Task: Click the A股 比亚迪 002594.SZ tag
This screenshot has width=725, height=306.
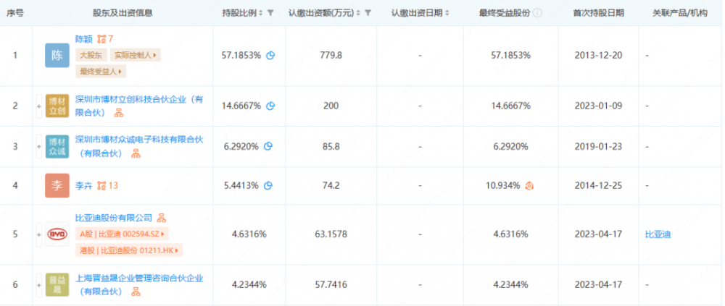Action: (121, 234)
